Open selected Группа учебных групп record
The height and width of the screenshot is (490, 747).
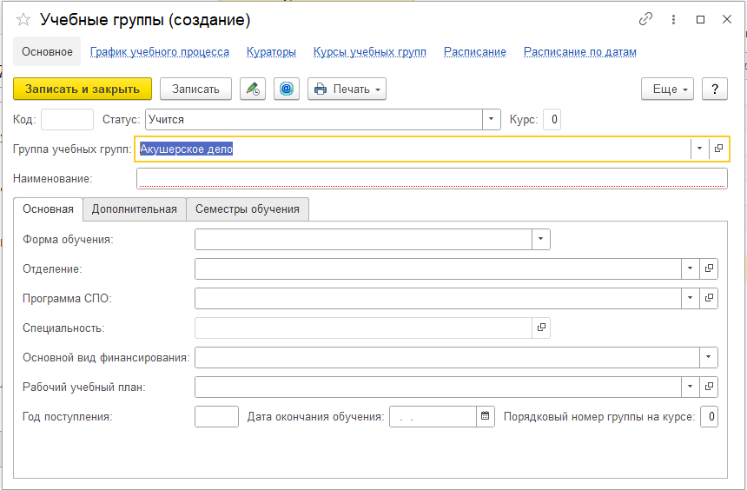718,149
